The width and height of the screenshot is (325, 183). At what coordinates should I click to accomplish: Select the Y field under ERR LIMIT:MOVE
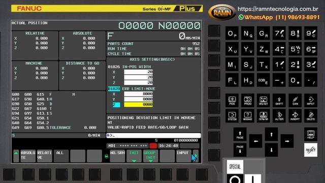(x=138, y=99)
